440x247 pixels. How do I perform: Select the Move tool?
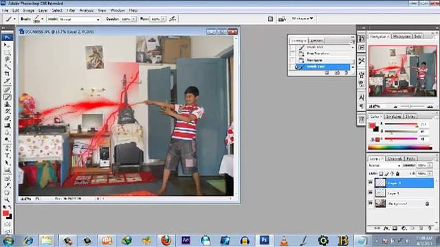pyautogui.click(x=7, y=45)
